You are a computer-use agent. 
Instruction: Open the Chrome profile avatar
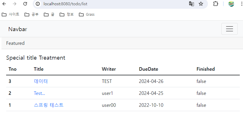click(231, 4)
